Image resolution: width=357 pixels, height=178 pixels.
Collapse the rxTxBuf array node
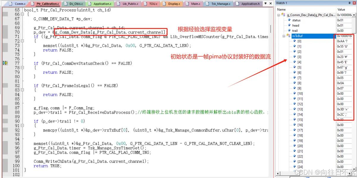click(x=284, y=35)
